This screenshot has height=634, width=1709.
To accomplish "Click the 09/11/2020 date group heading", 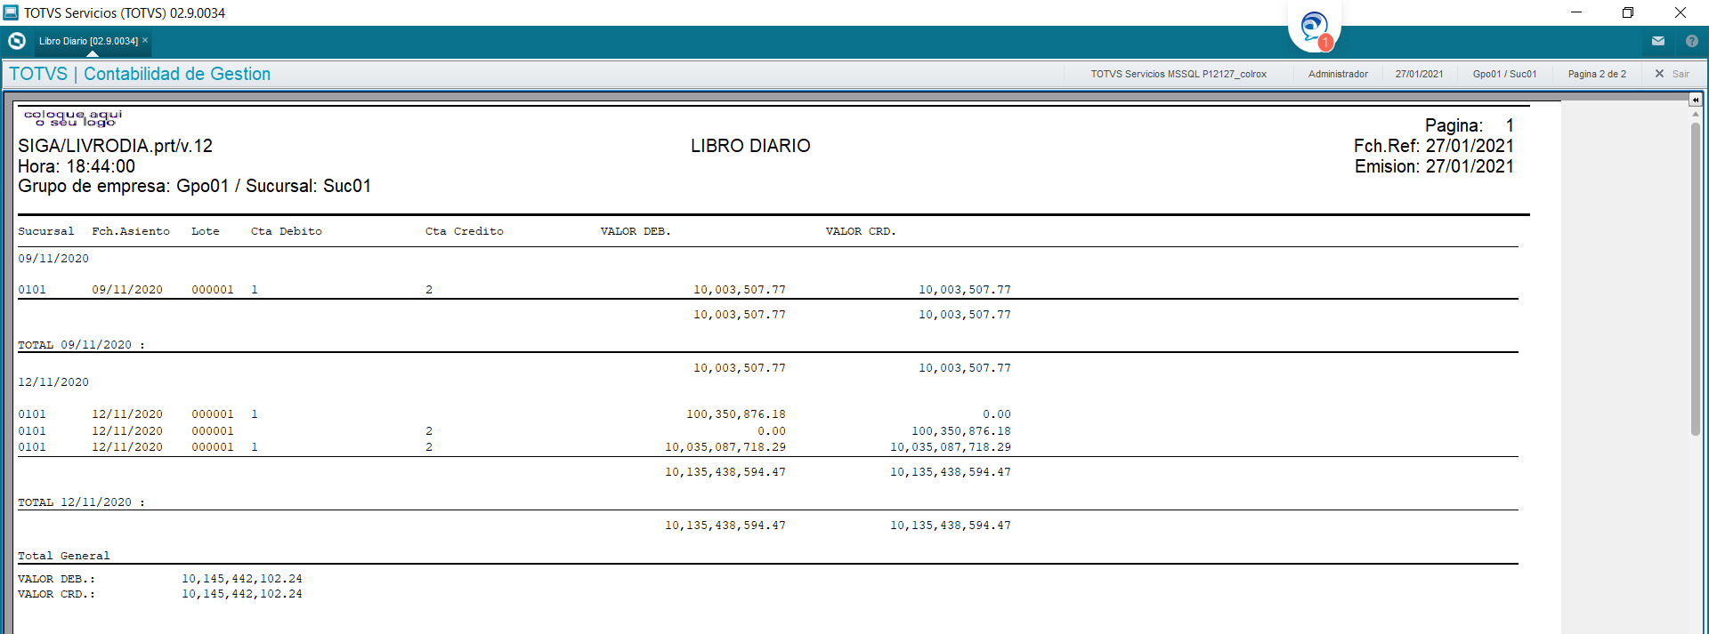I will pyautogui.click(x=53, y=259).
